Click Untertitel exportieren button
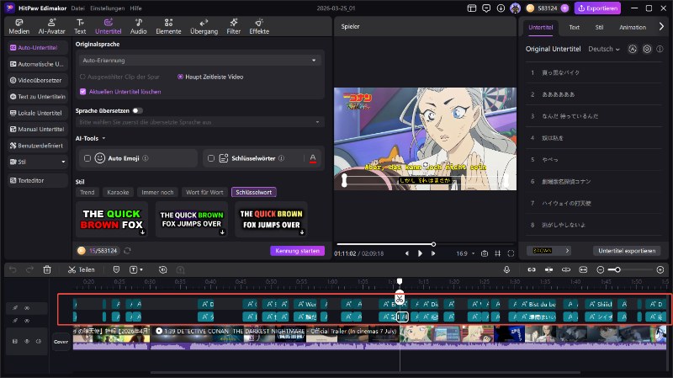The image size is (673, 378). click(627, 250)
